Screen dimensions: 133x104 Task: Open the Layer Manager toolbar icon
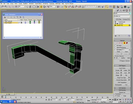click(x=107, y=7)
